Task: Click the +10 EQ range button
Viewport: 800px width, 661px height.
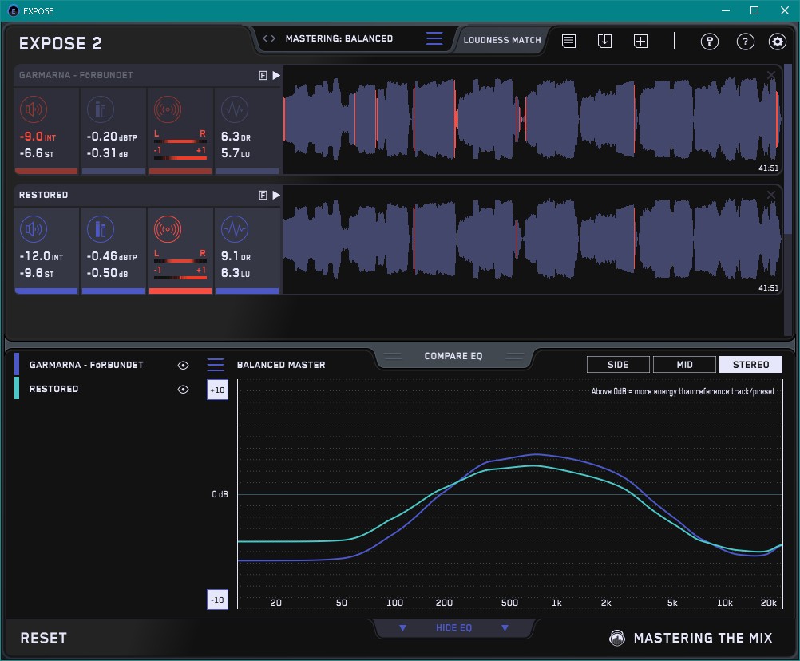Action: (x=217, y=390)
